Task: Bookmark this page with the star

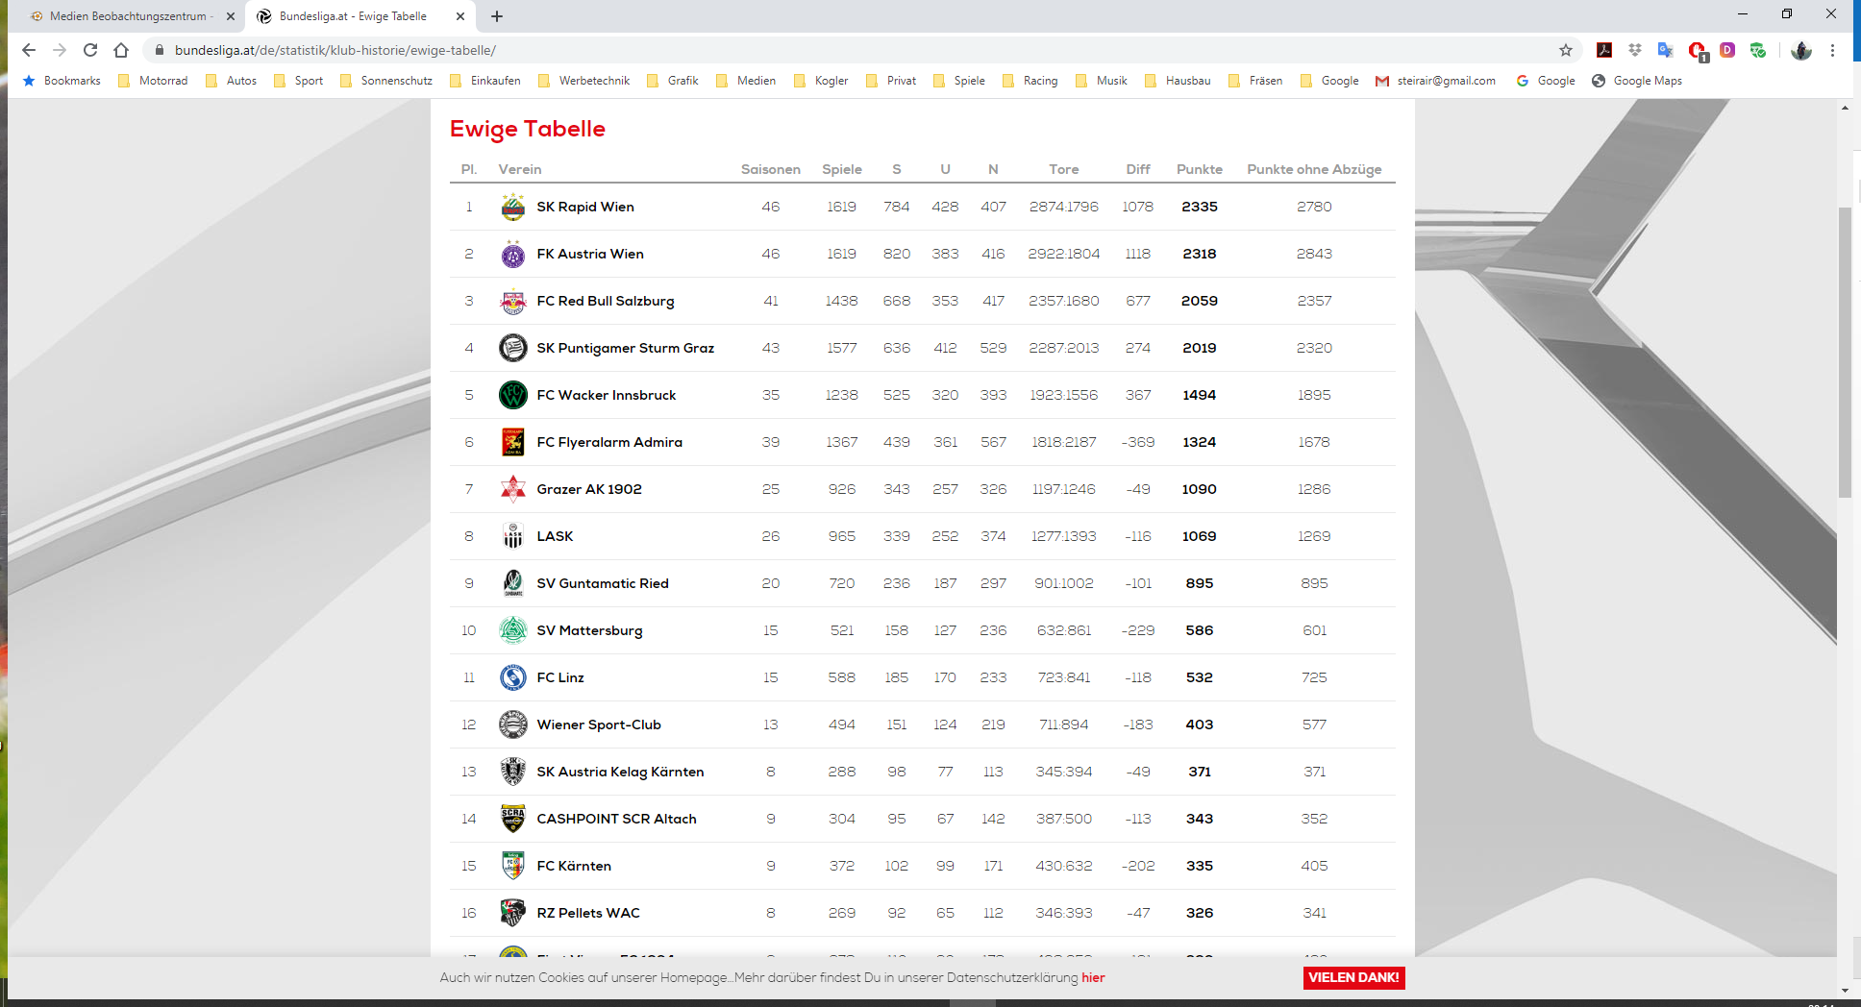Action: pos(1566,50)
